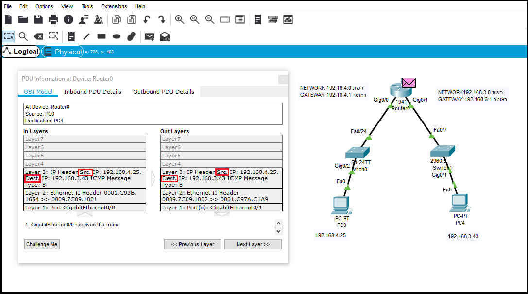Viewport: 528px width, 294px height.
Task: Click the rectangle window icon beside Zoom Out
Action: coord(224,19)
